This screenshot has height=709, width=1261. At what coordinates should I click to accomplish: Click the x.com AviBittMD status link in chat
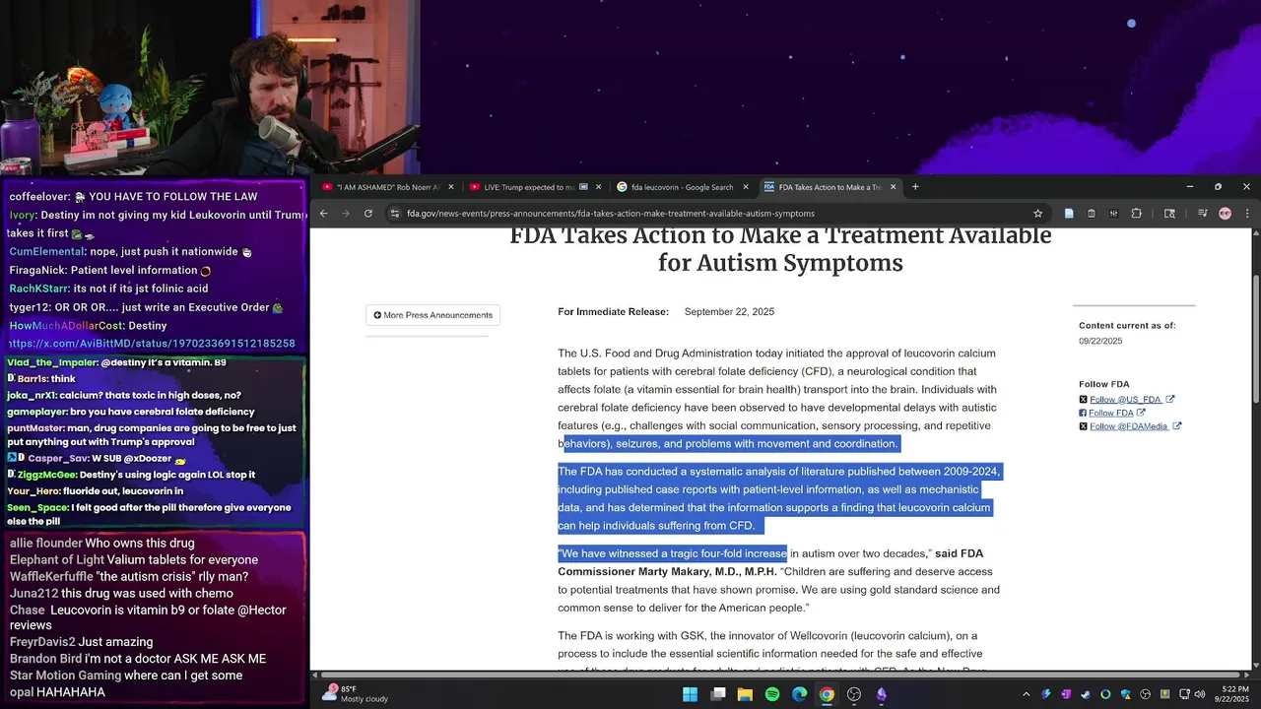(x=151, y=344)
